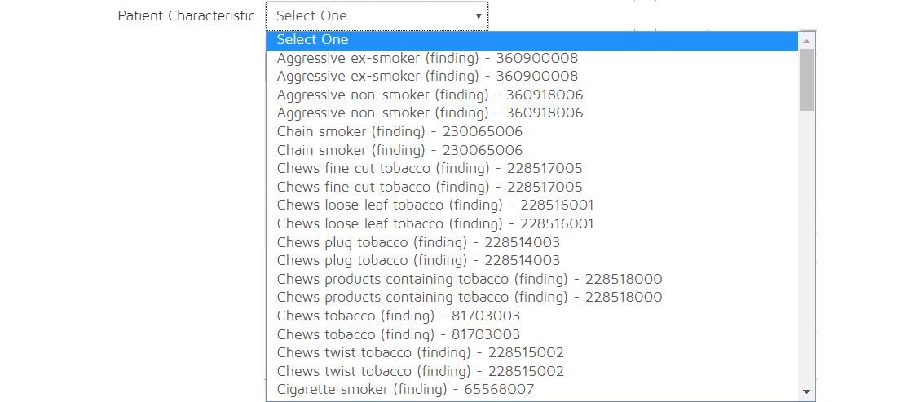Choose the highlighted Select One option

coord(312,40)
